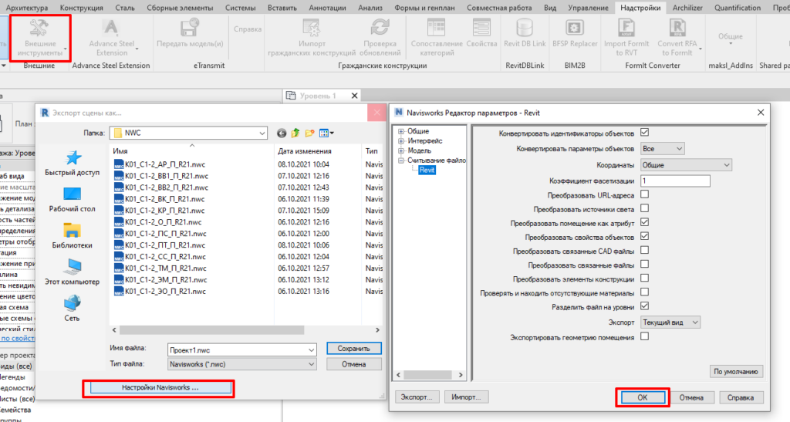This screenshot has height=422, width=790.
Task: Click the Проверка обновлений icon
Action: [x=379, y=31]
